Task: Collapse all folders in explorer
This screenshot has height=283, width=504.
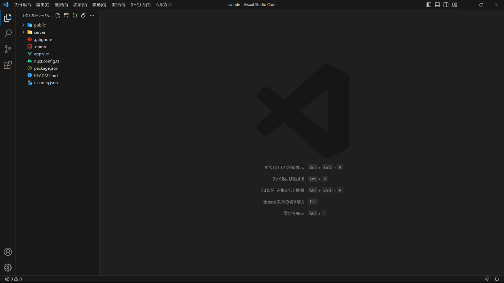Action: point(83,15)
